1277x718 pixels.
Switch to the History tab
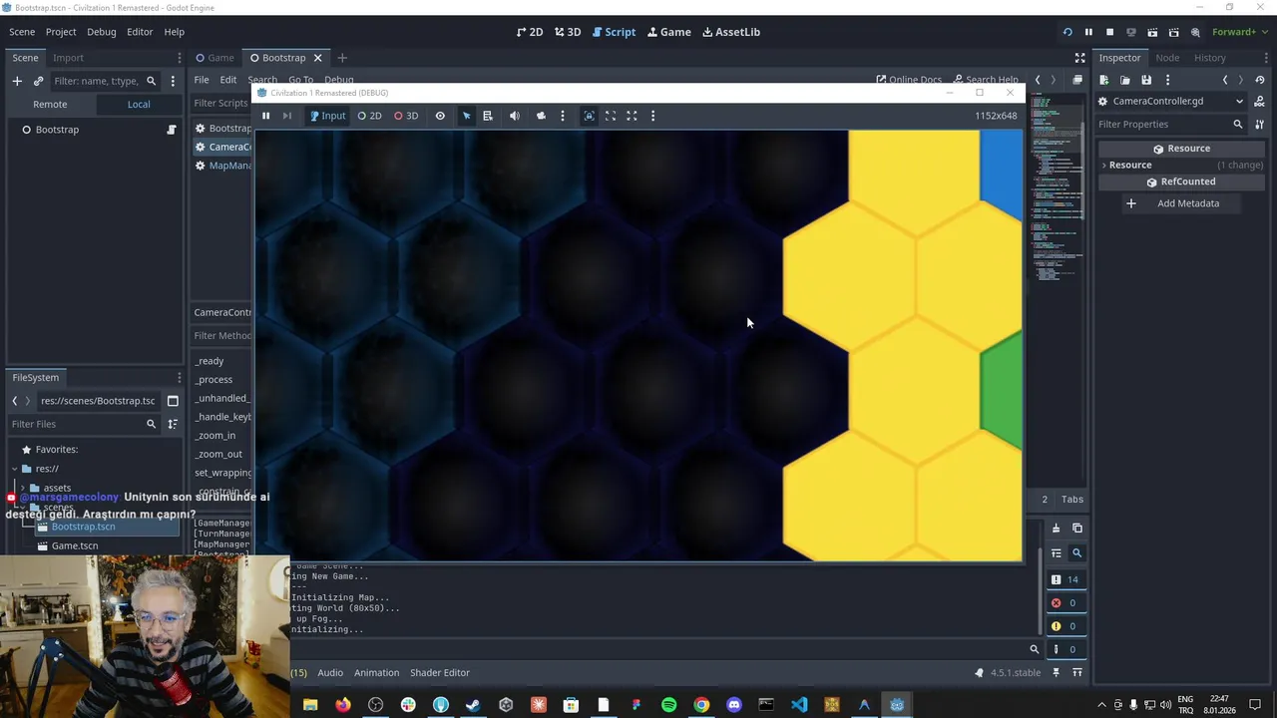pyautogui.click(x=1210, y=58)
